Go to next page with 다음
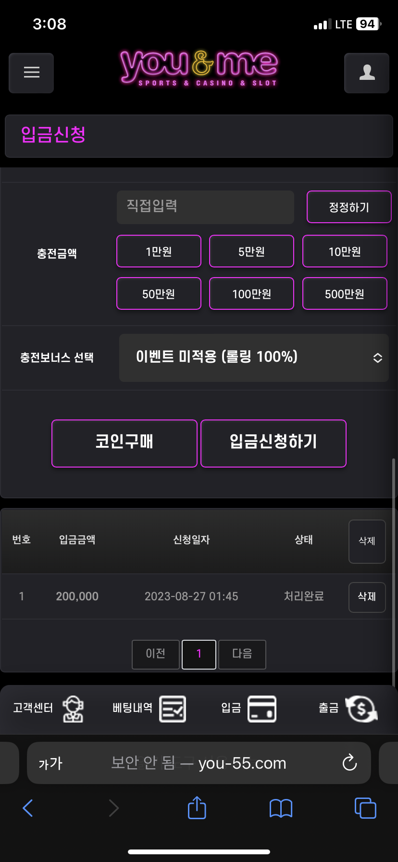Image resolution: width=398 pixels, height=862 pixels. point(242,654)
